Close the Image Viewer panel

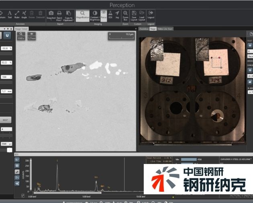coord(136,29)
